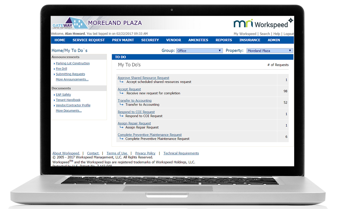
Task: Open the Tenant Handbook document
Action: (68, 100)
